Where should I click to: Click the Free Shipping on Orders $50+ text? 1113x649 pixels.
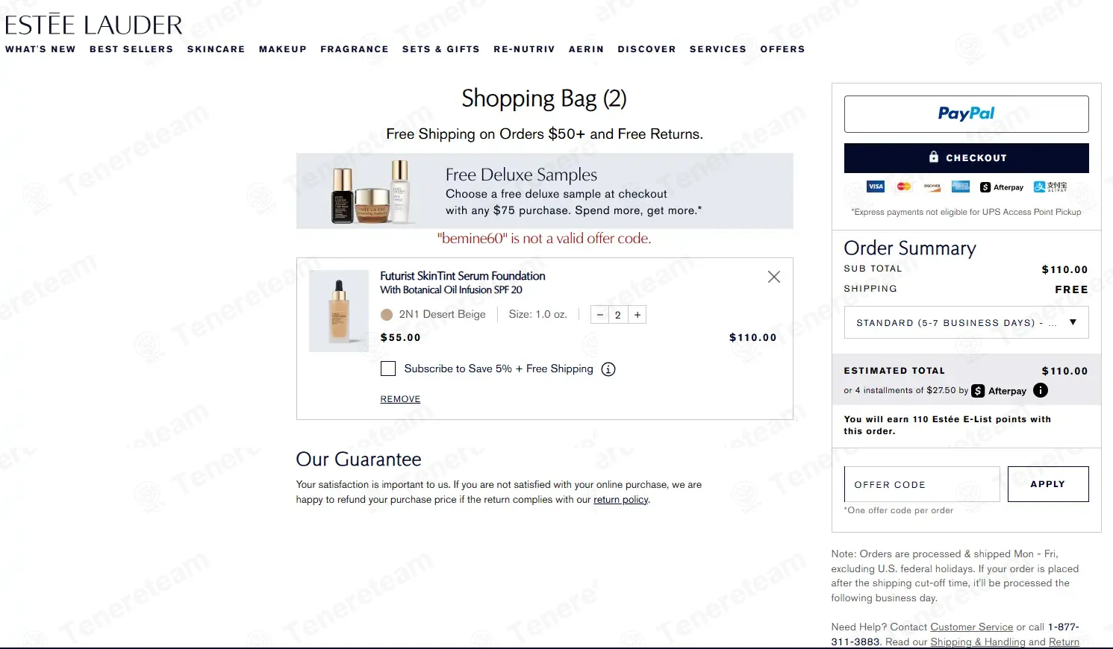pos(544,134)
